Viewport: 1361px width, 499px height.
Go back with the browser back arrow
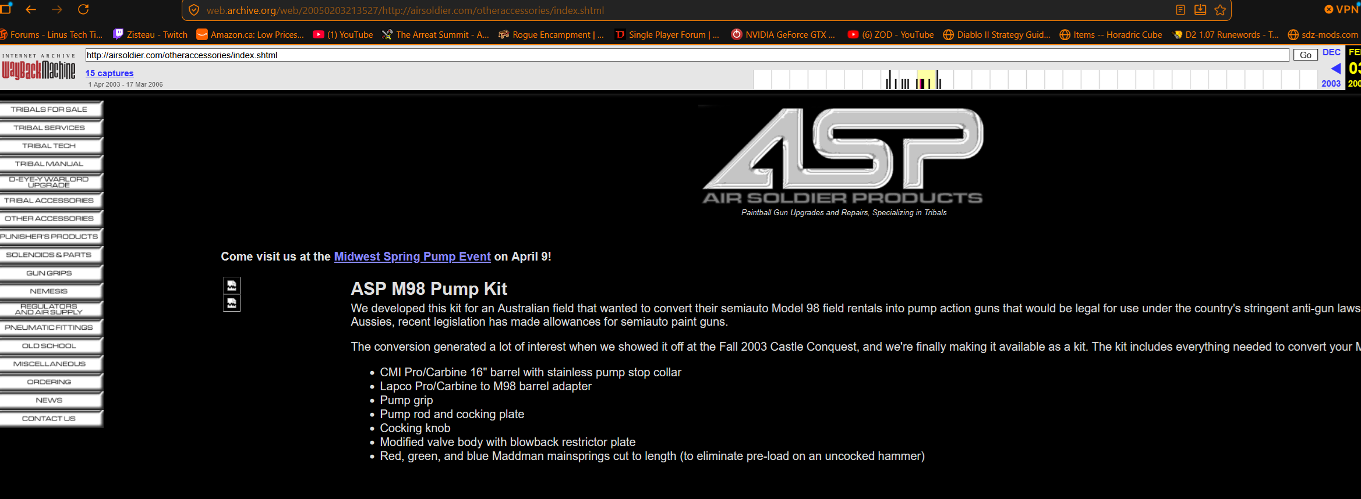[31, 9]
